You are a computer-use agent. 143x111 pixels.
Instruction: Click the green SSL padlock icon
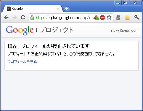pos(32,18)
